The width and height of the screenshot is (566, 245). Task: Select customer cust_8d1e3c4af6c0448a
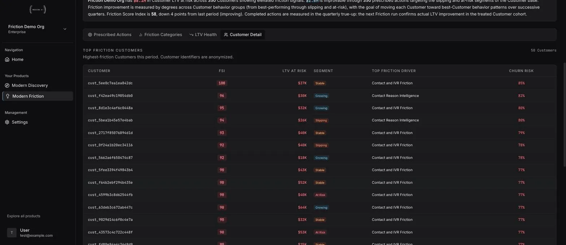pos(110,108)
